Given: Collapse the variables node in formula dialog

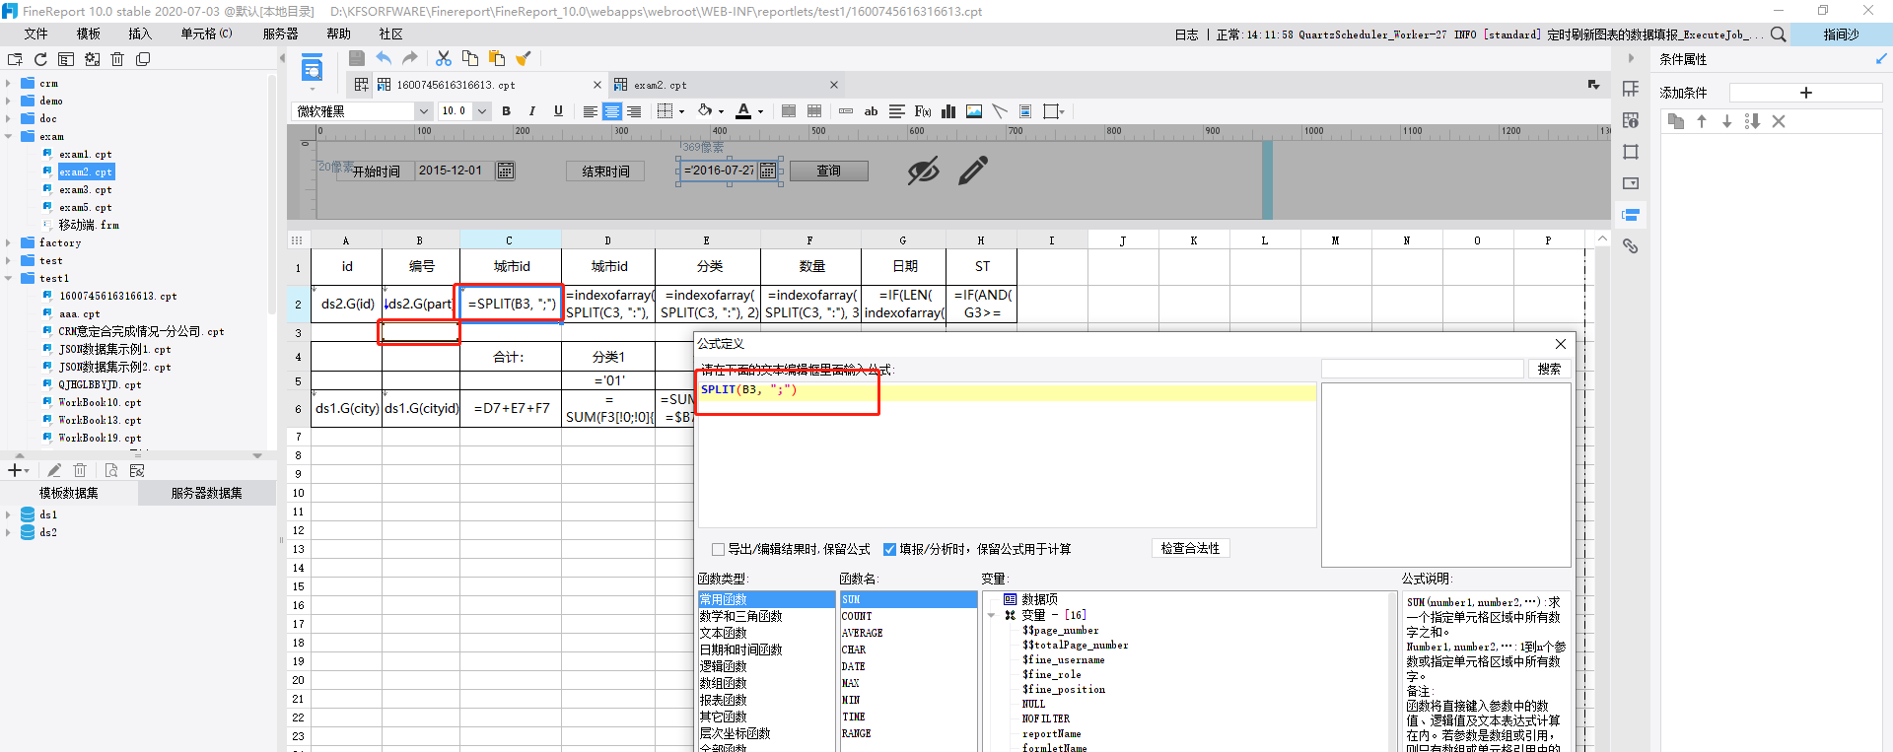Looking at the screenshot, I should pos(992,615).
